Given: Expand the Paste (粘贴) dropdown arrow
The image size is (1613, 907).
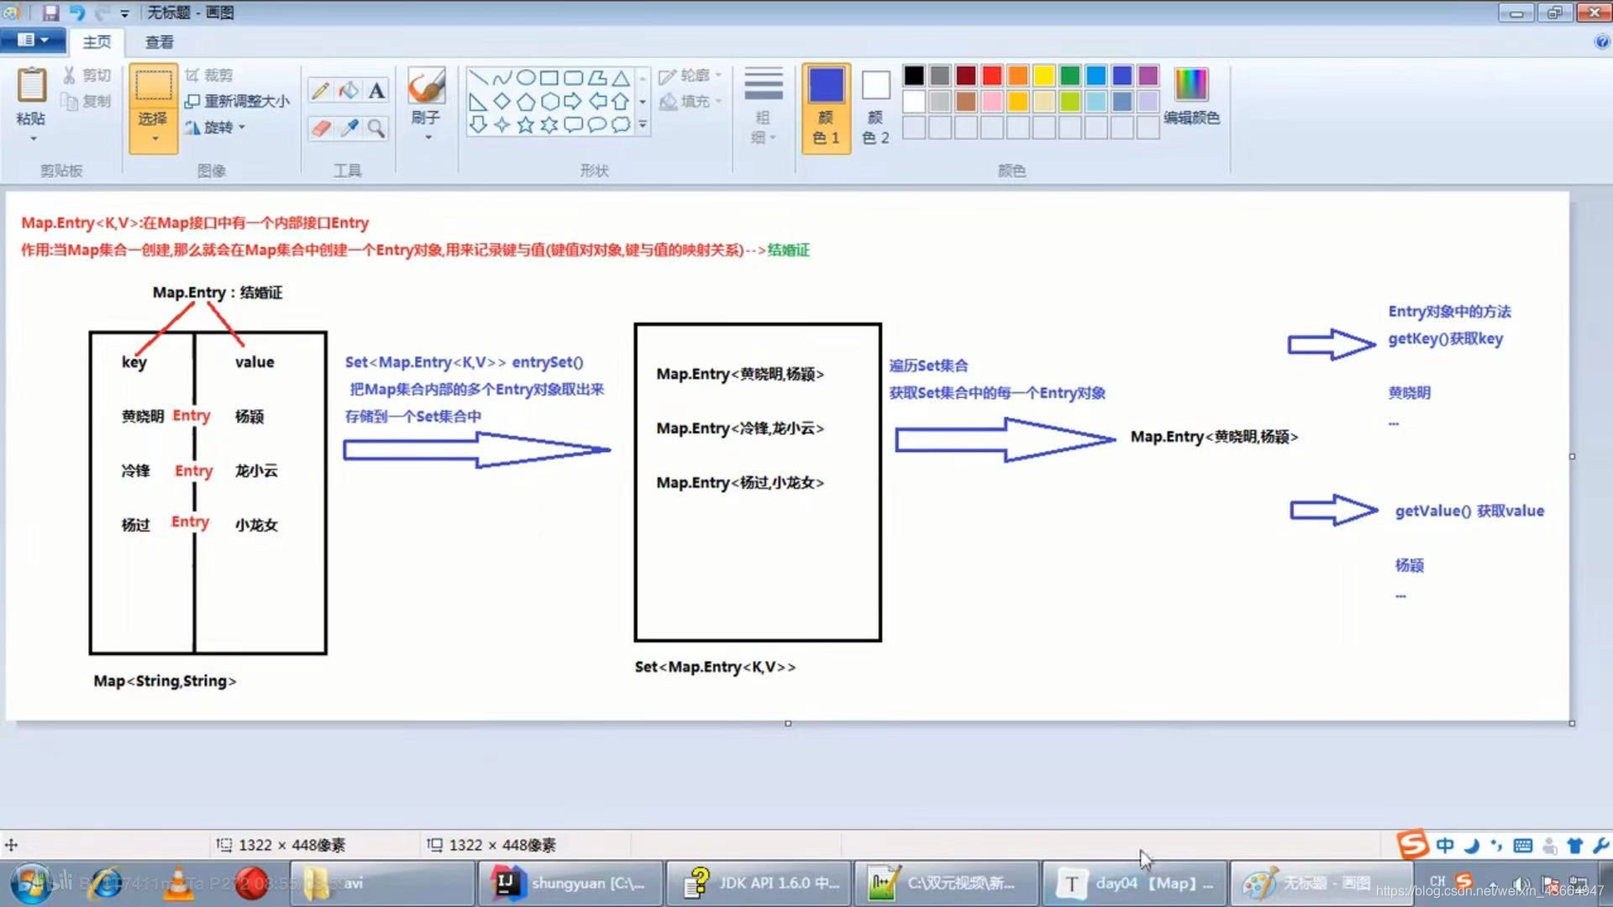Looking at the screenshot, I should tap(33, 139).
